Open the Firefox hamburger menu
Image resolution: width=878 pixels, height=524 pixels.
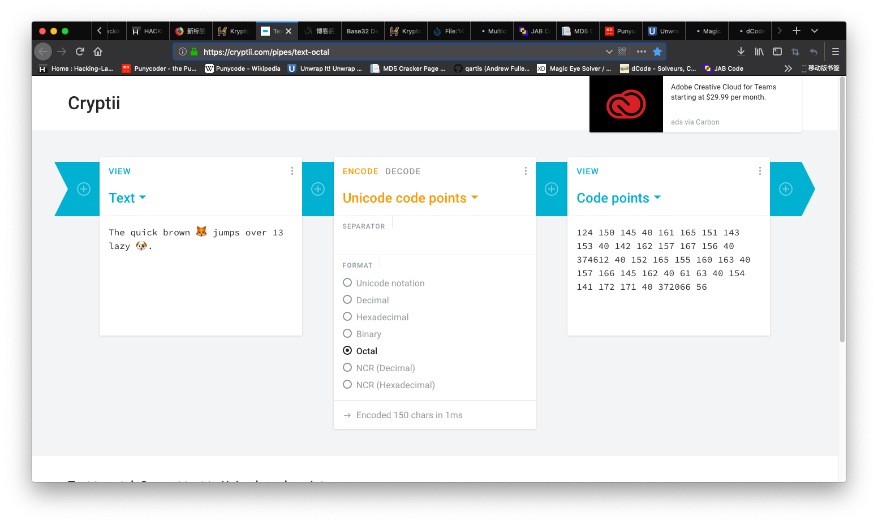835,51
